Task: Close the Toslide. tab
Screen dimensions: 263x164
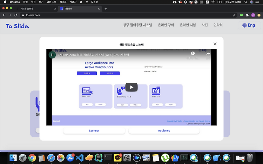Action: 99,9
